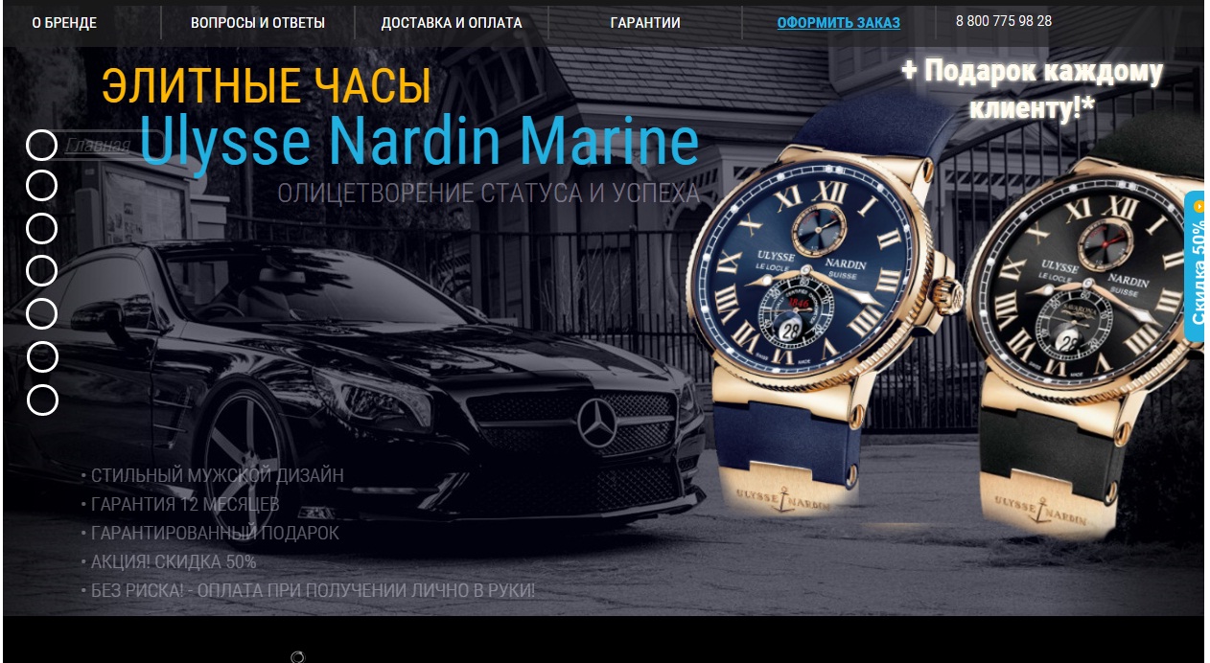1210x663 pixels.
Task: Click the Ulysse Nardin Marine heading
Action: pos(419,142)
